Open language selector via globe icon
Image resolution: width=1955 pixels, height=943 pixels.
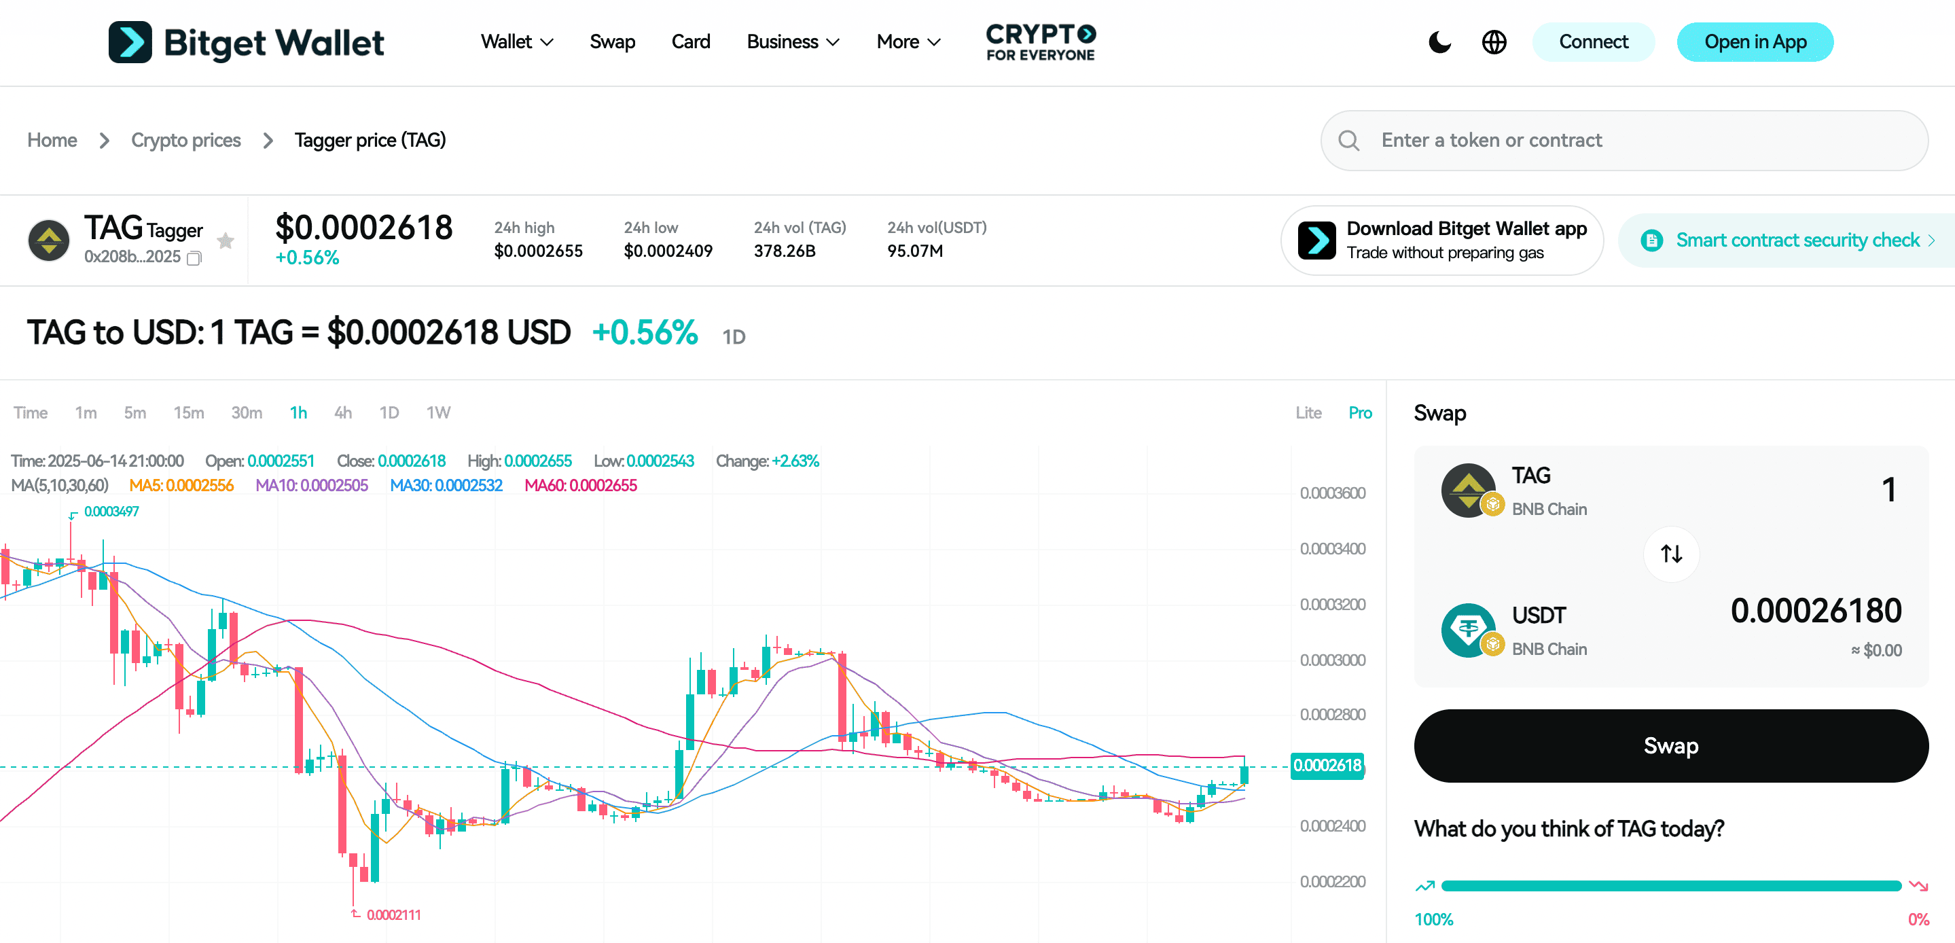point(1494,41)
